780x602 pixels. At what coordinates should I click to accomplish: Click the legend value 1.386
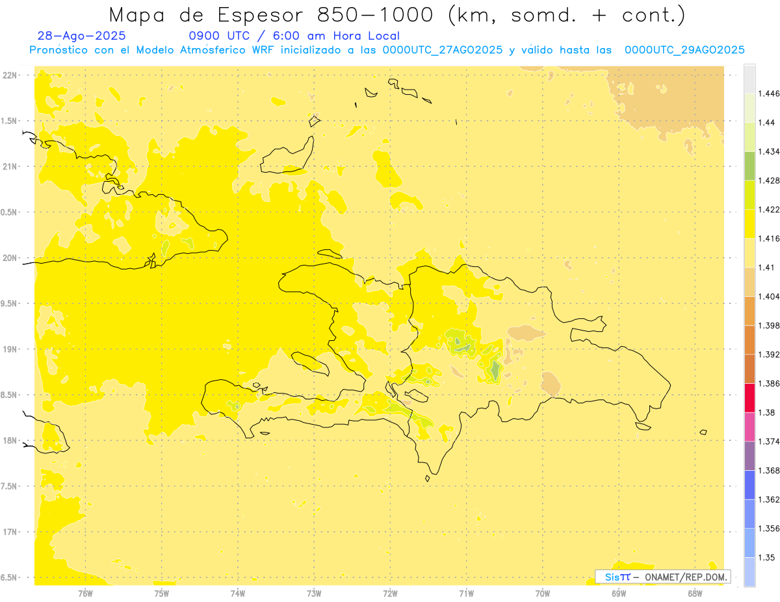768,383
